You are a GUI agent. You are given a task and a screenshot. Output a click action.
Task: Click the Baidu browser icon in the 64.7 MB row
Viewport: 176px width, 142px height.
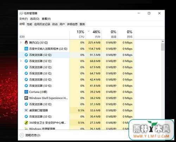26,73
